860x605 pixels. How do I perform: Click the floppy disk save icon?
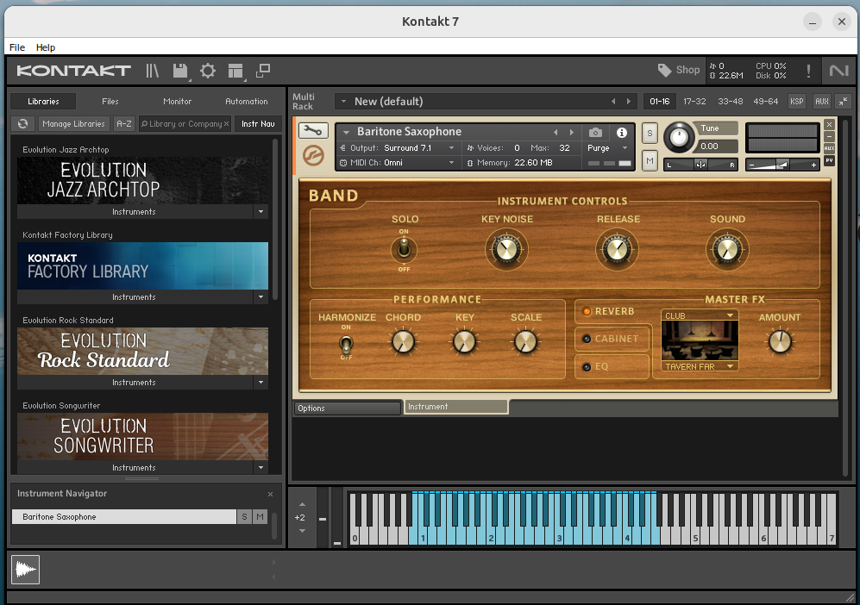[x=180, y=71]
